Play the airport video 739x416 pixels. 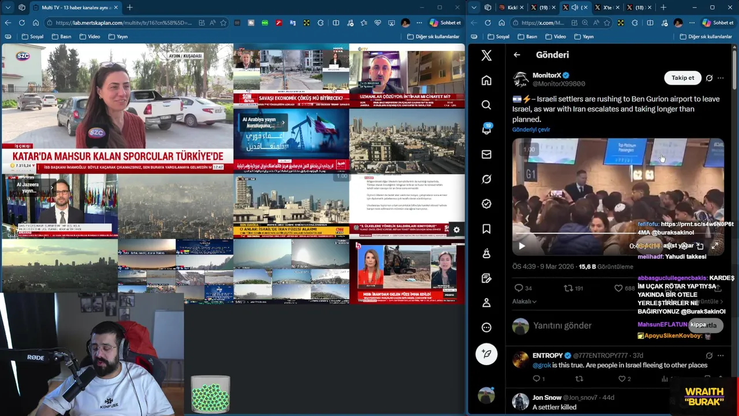pos(521,246)
